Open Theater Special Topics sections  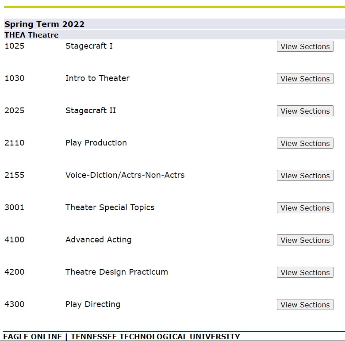pos(305,208)
